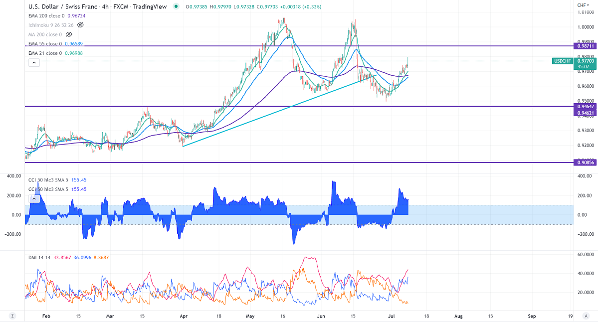Toggle the A auto-scale button
Viewport: 598px width, 322px height.
coord(586,316)
